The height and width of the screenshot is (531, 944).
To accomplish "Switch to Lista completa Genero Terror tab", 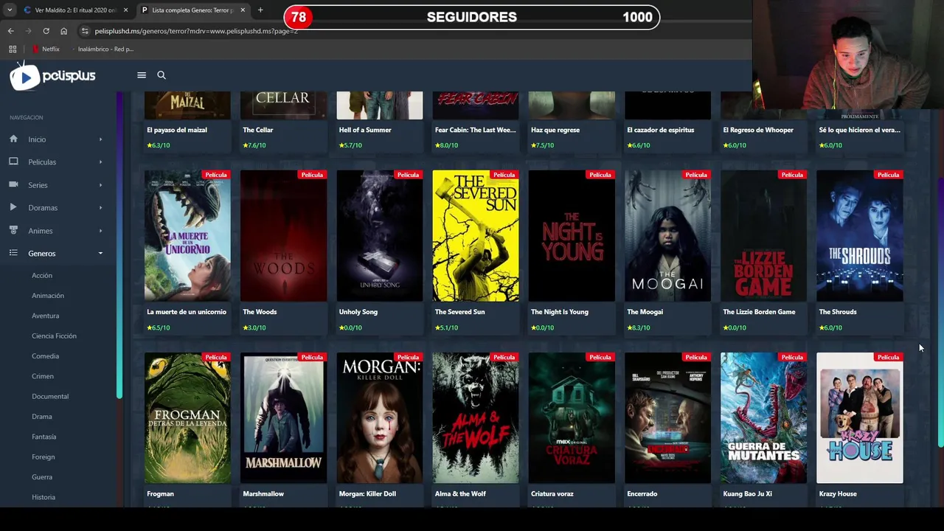I will pos(193,10).
